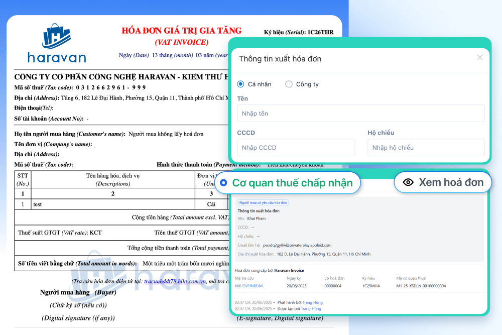The height and width of the screenshot is (335, 502).
Task: Click Trang Hùng link in Được tạo bởi row
Action: point(311,309)
